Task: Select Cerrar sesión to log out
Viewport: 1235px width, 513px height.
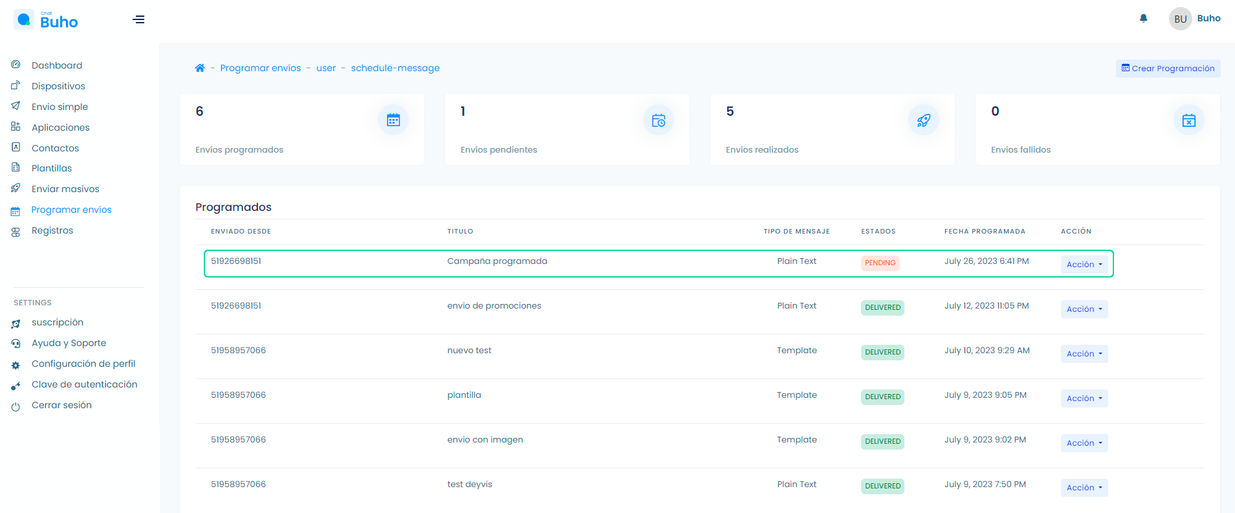Action: click(61, 405)
